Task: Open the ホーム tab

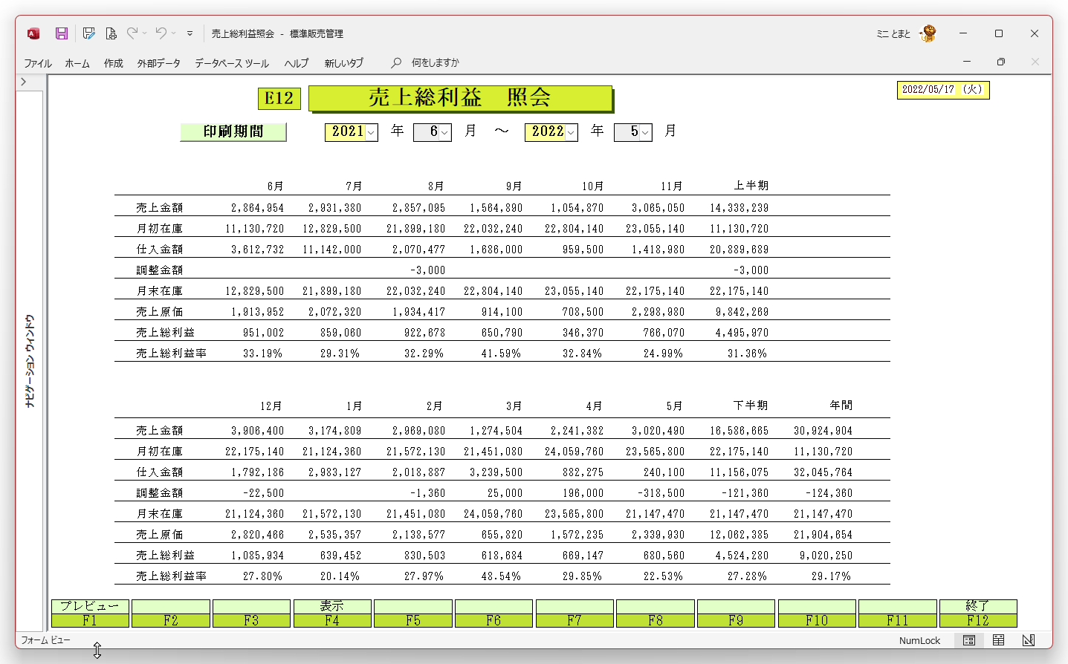Action: tap(77, 63)
